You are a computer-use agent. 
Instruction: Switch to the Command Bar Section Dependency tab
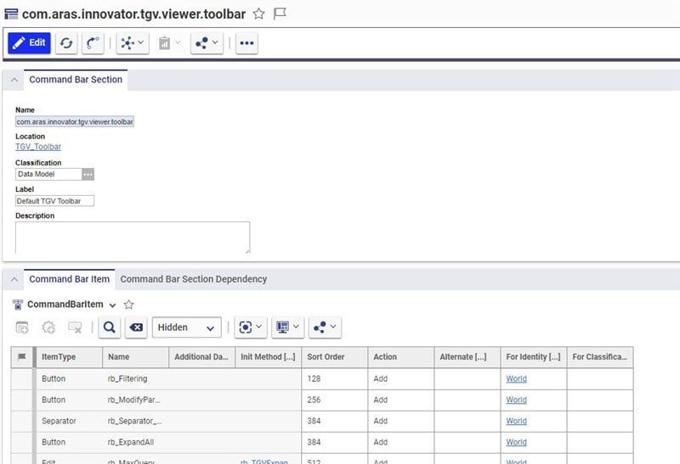coord(194,279)
